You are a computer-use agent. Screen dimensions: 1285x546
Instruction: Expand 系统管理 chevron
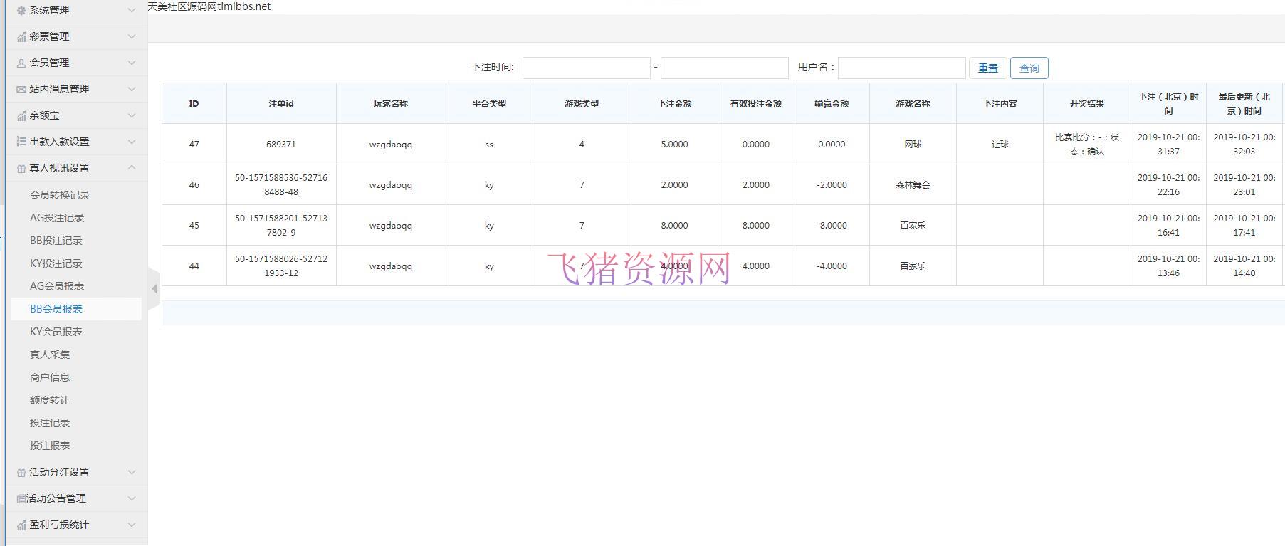[132, 10]
